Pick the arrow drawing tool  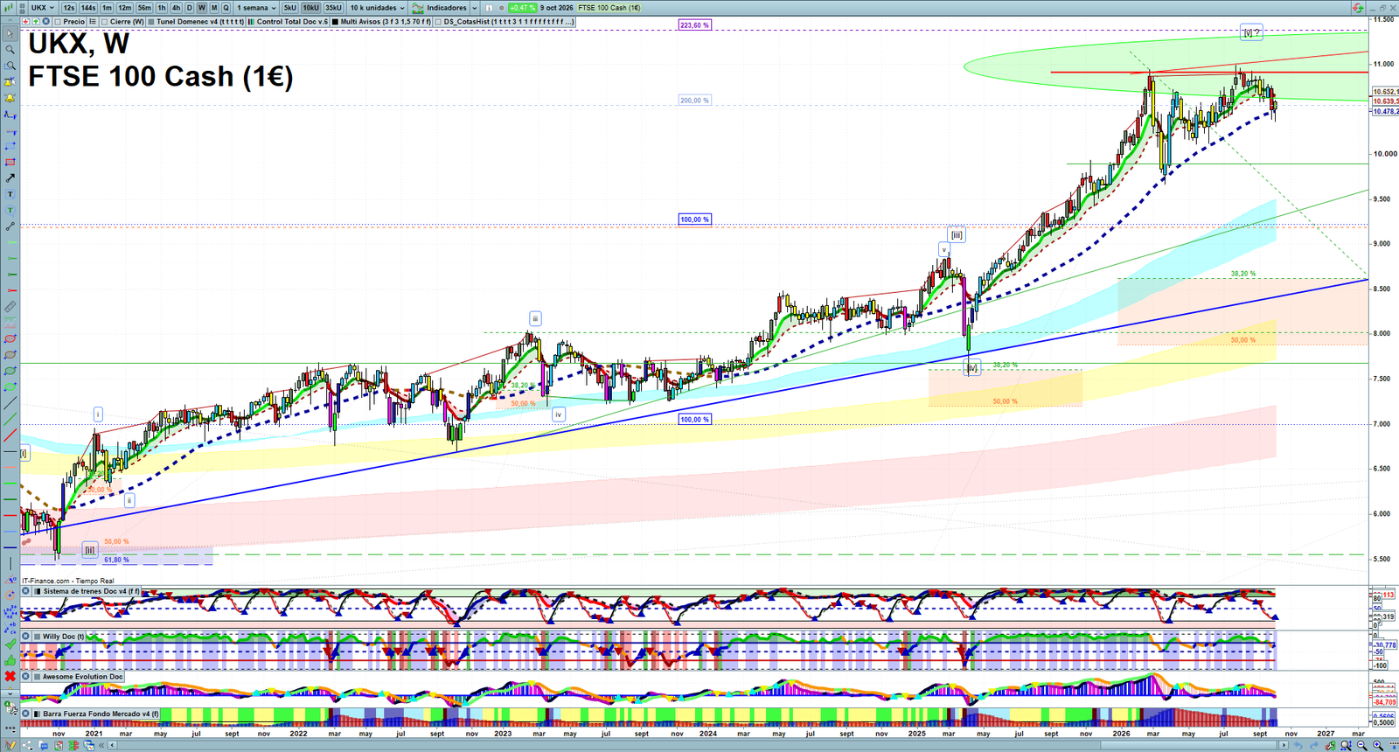(x=10, y=178)
